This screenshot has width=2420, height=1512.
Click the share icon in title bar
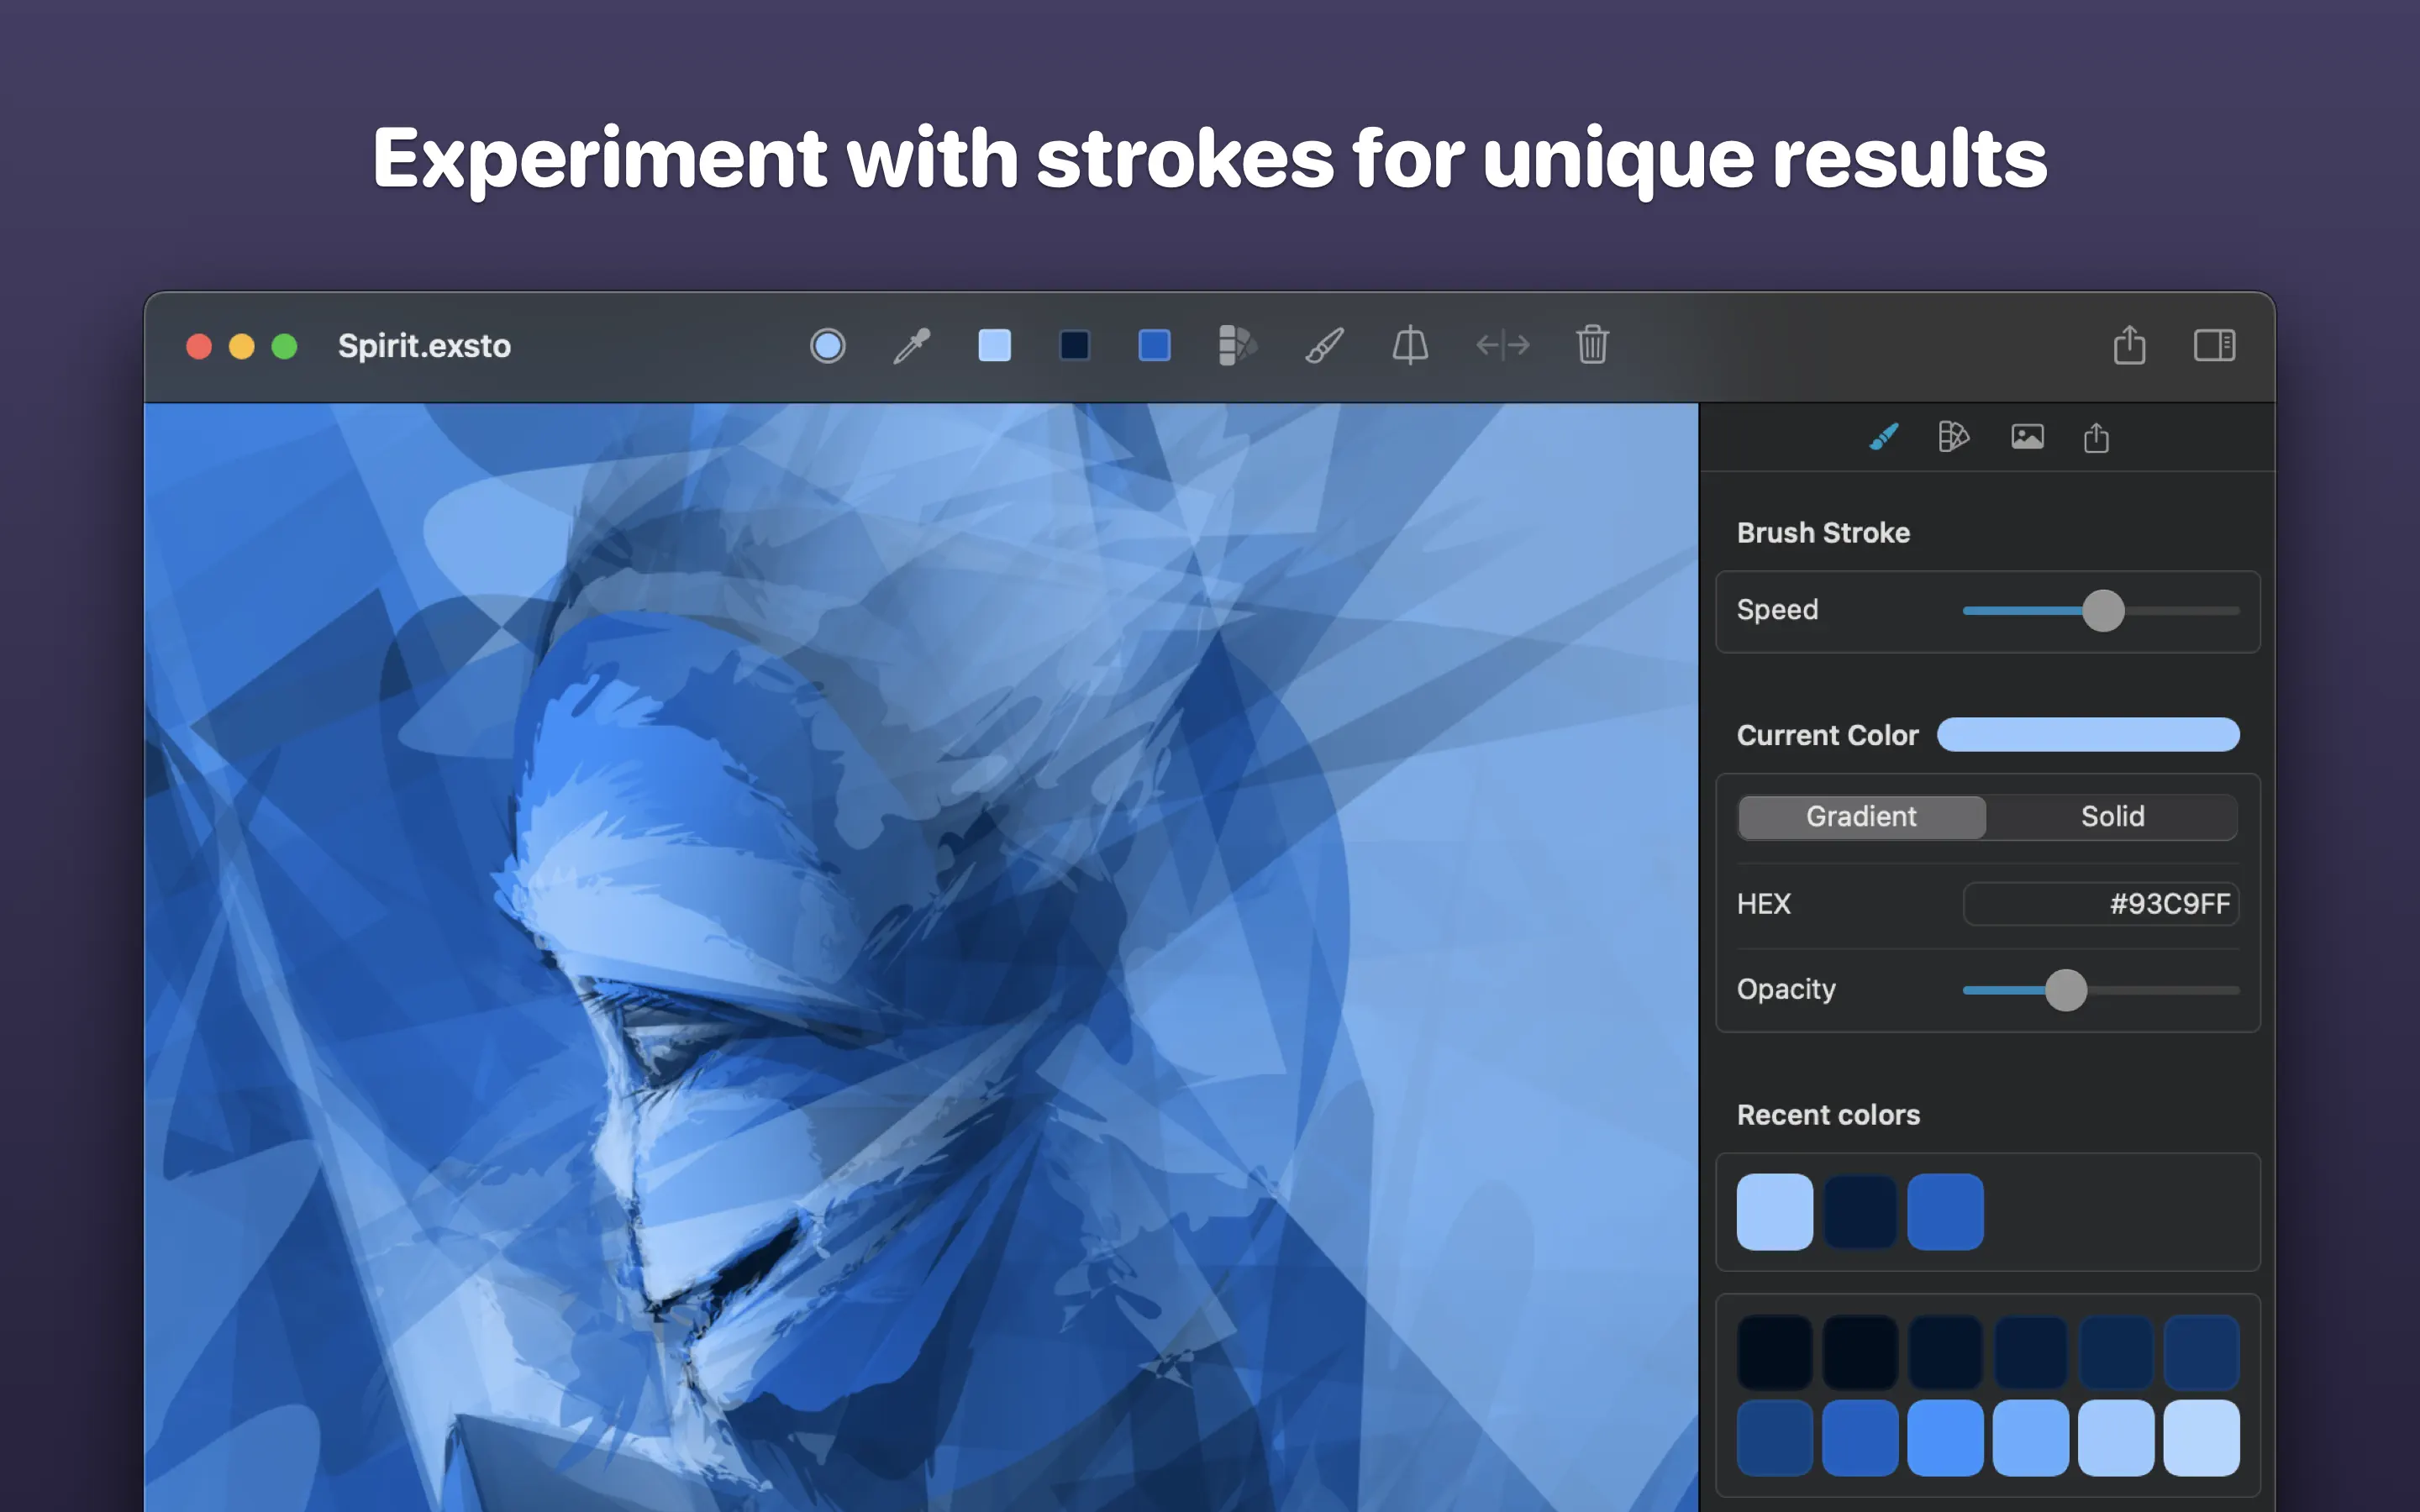(x=2129, y=346)
